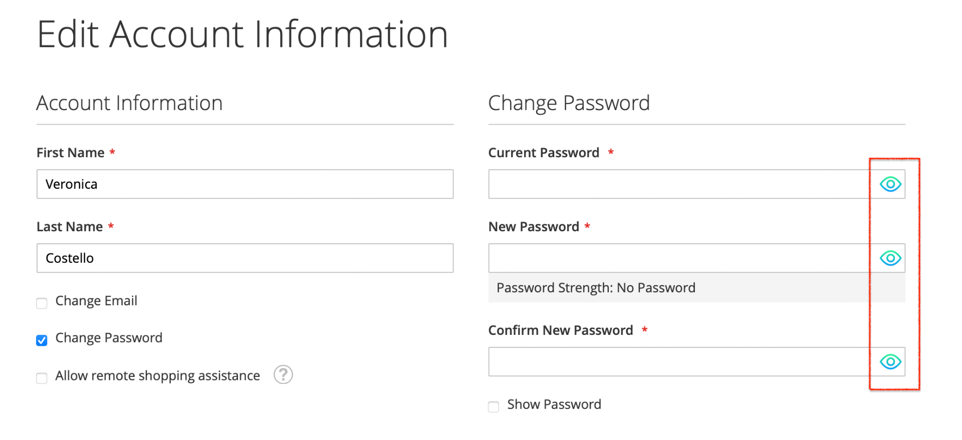Click the "Current Password" field label

pyautogui.click(x=544, y=153)
